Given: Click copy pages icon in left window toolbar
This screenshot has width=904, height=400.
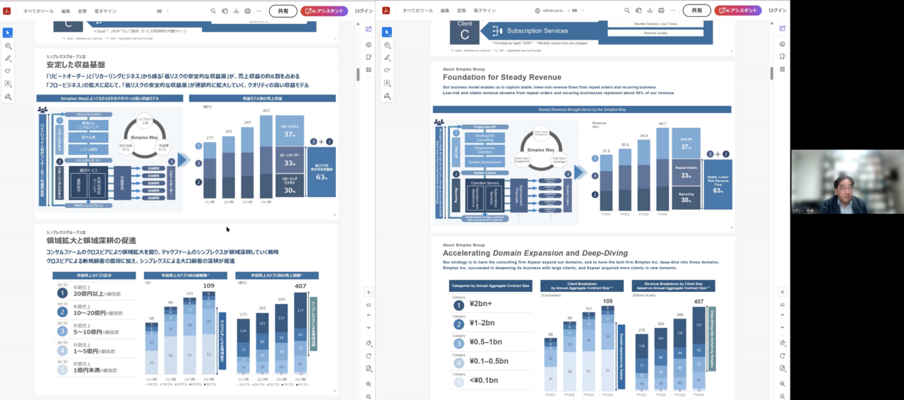Looking at the screenshot, I should [x=225, y=11].
